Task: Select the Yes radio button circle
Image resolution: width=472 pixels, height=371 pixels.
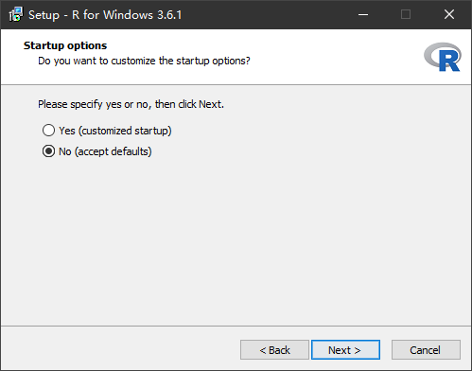Action: [48, 131]
